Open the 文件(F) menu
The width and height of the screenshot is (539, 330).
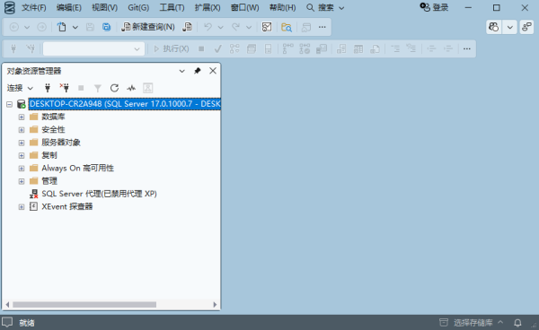click(x=34, y=7)
